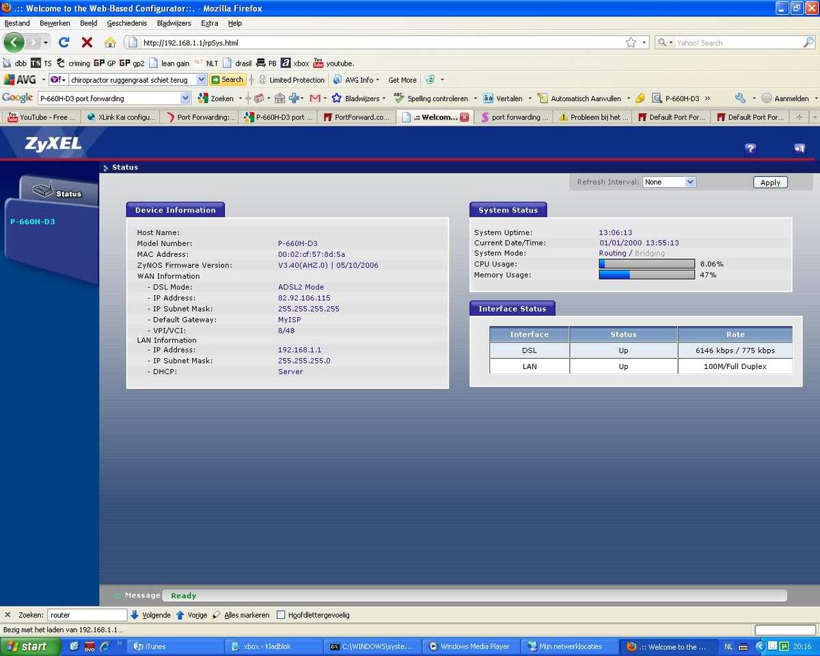Expand the Yahoo toolbar search box dropdown
This screenshot has width=820, height=656.
tap(201, 80)
